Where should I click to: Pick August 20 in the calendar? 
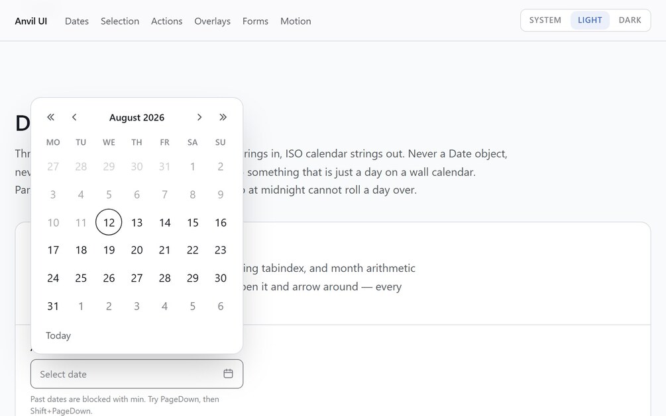click(x=137, y=250)
